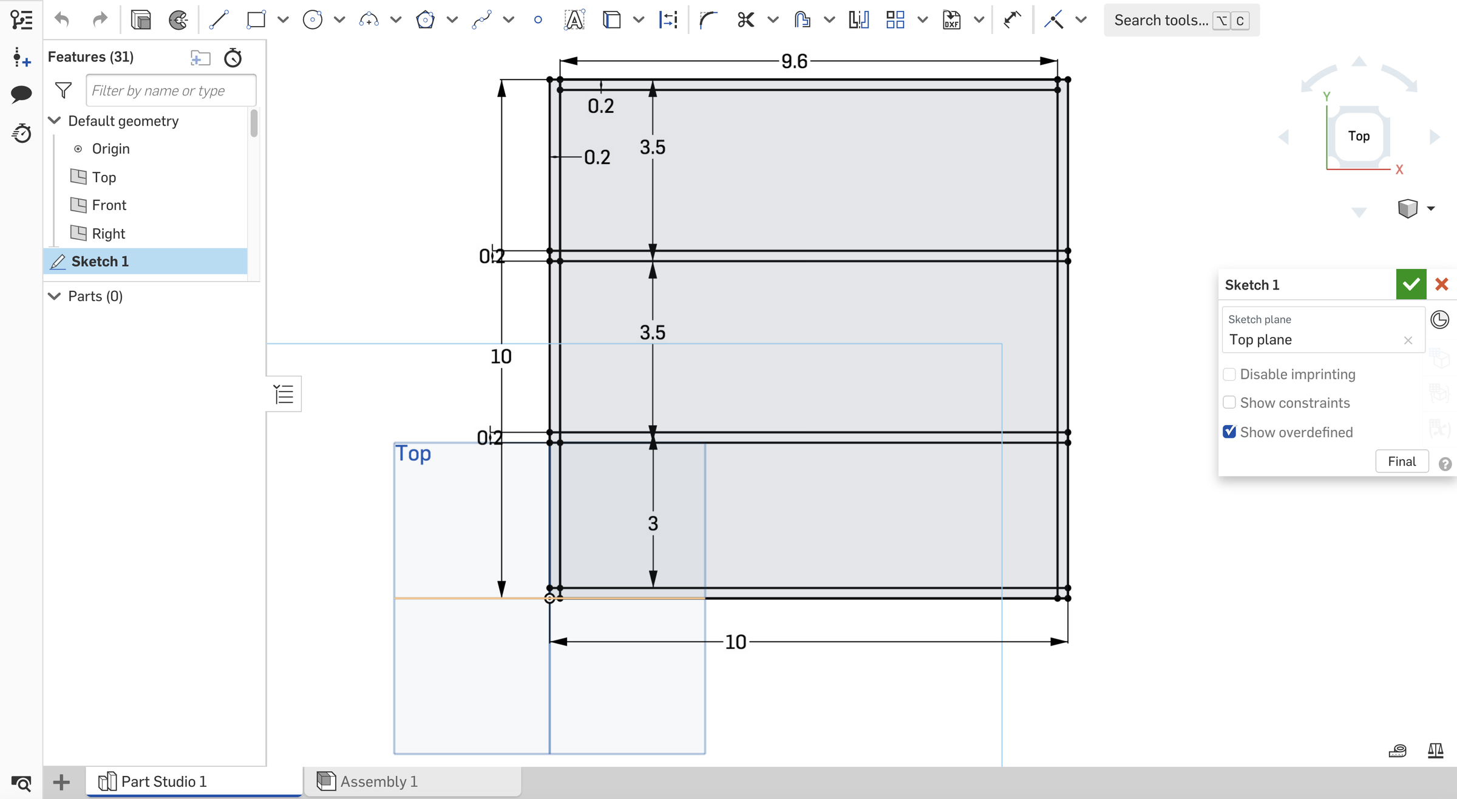Check Disable imprinting option
Image resolution: width=1457 pixels, height=799 pixels.
pyautogui.click(x=1230, y=374)
